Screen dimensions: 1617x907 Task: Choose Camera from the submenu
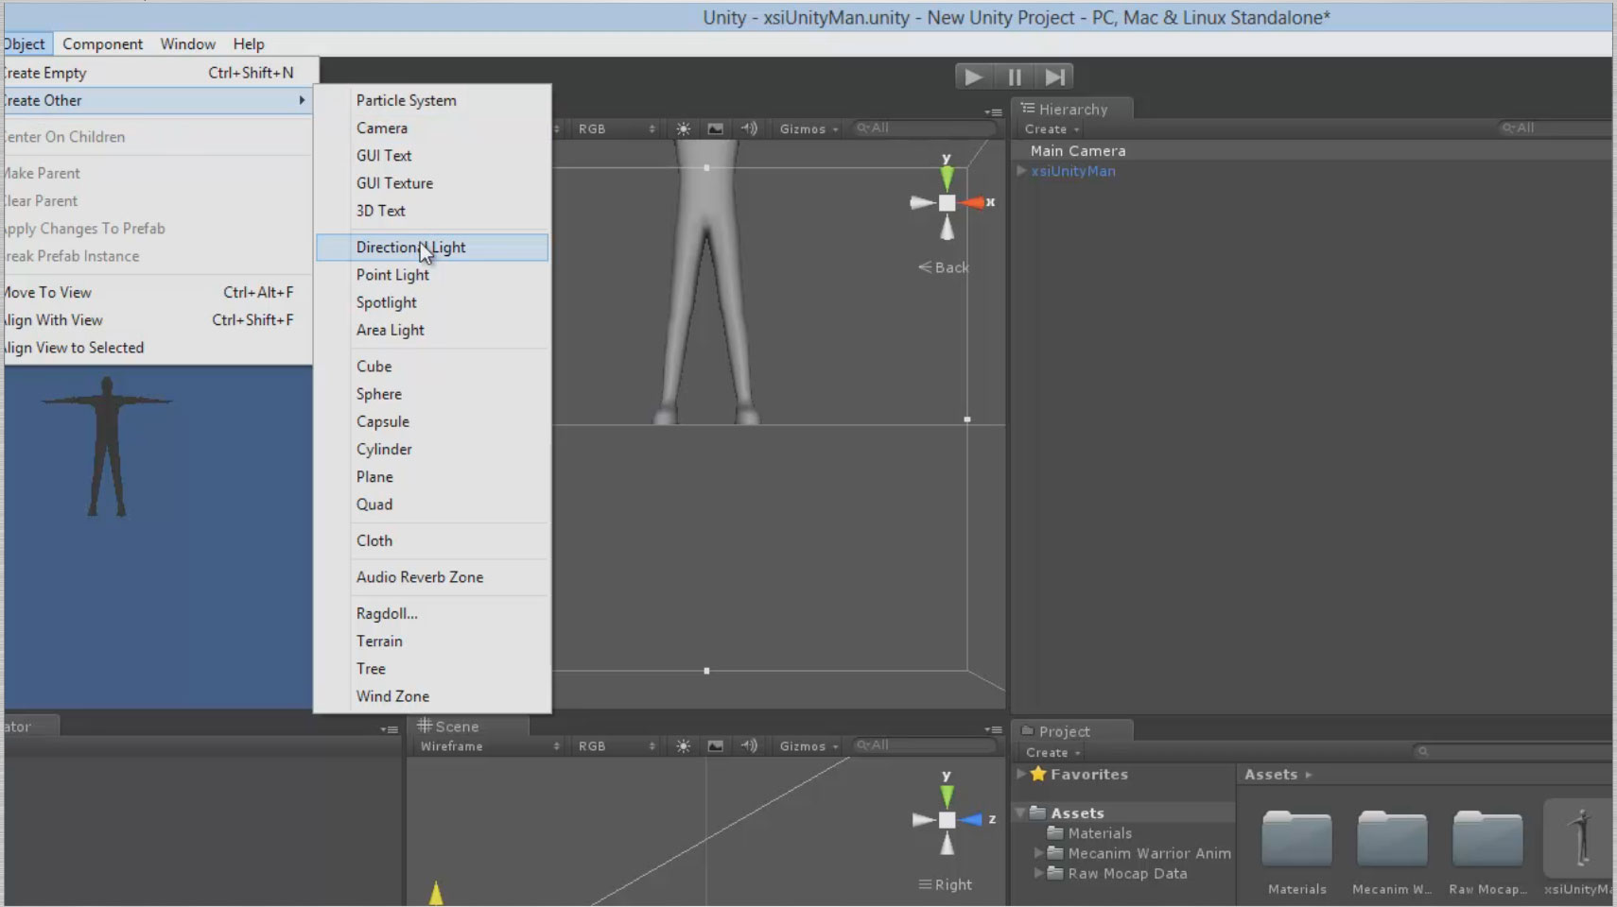(432, 128)
